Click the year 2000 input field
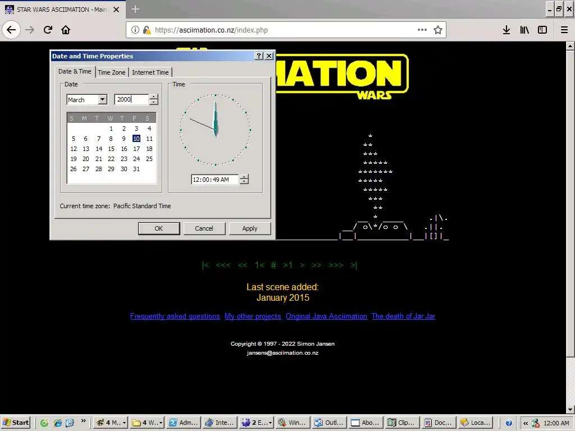575x431 pixels. coord(131,99)
